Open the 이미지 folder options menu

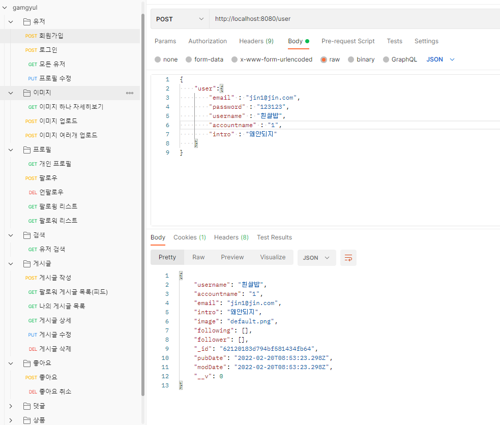click(130, 93)
